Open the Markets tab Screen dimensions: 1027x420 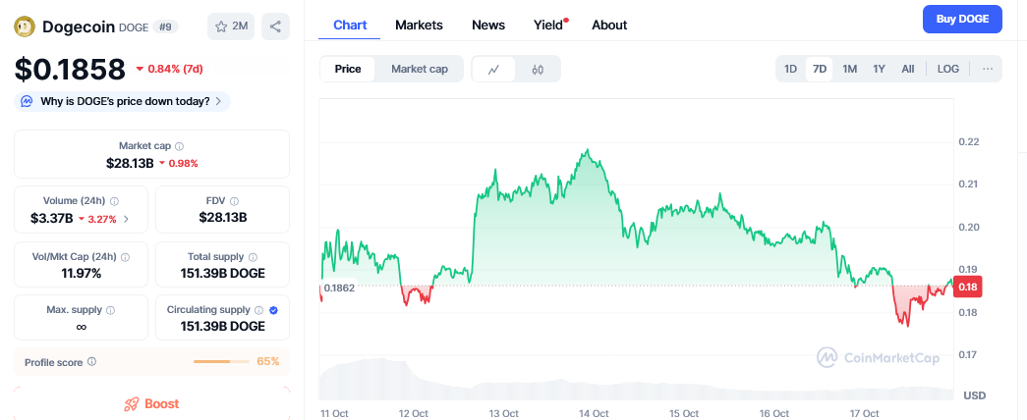[419, 25]
